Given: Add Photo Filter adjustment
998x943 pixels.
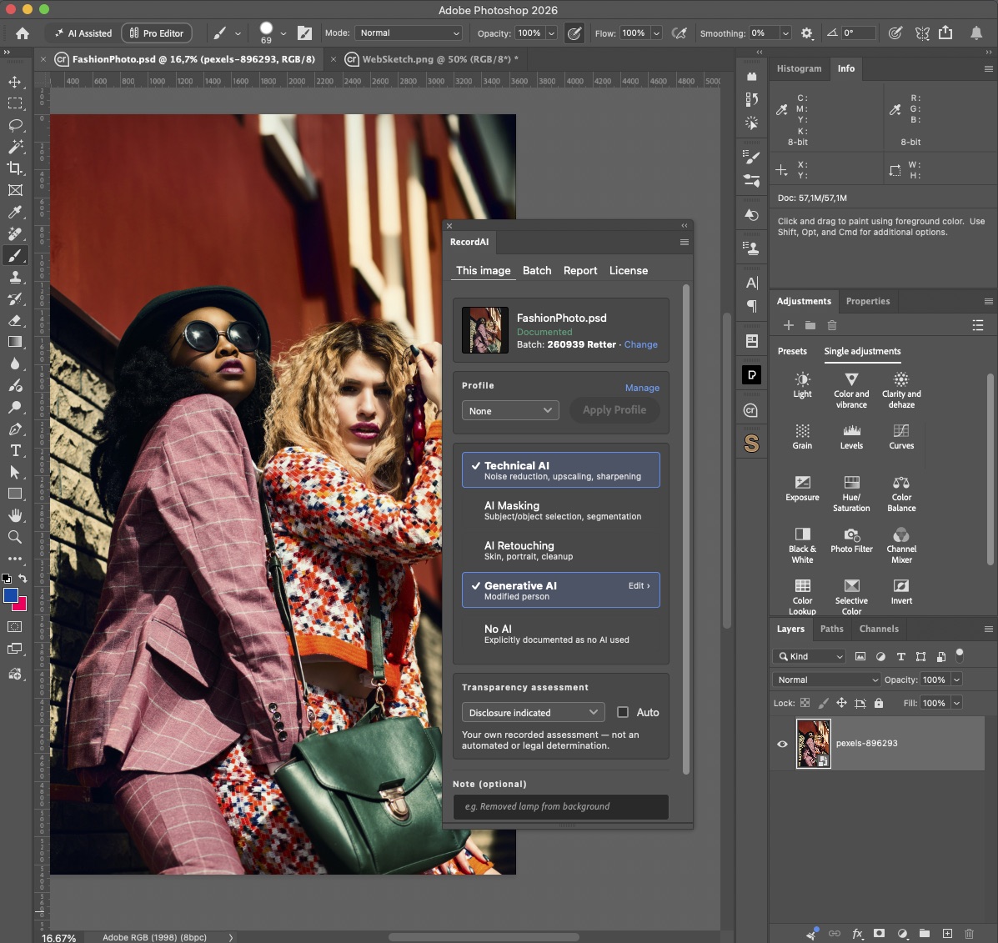Looking at the screenshot, I should pyautogui.click(x=851, y=540).
